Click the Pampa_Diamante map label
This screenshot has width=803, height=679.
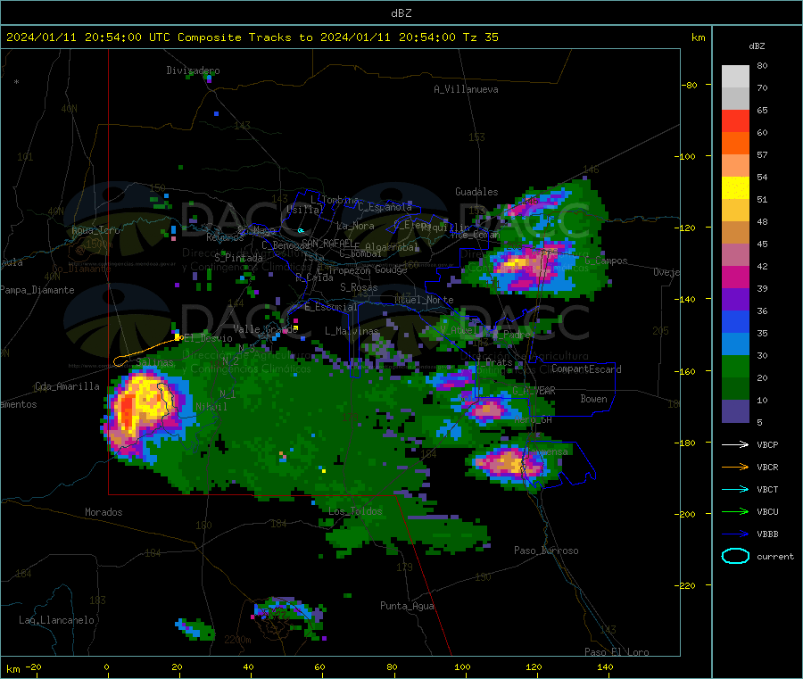pos(37,290)
